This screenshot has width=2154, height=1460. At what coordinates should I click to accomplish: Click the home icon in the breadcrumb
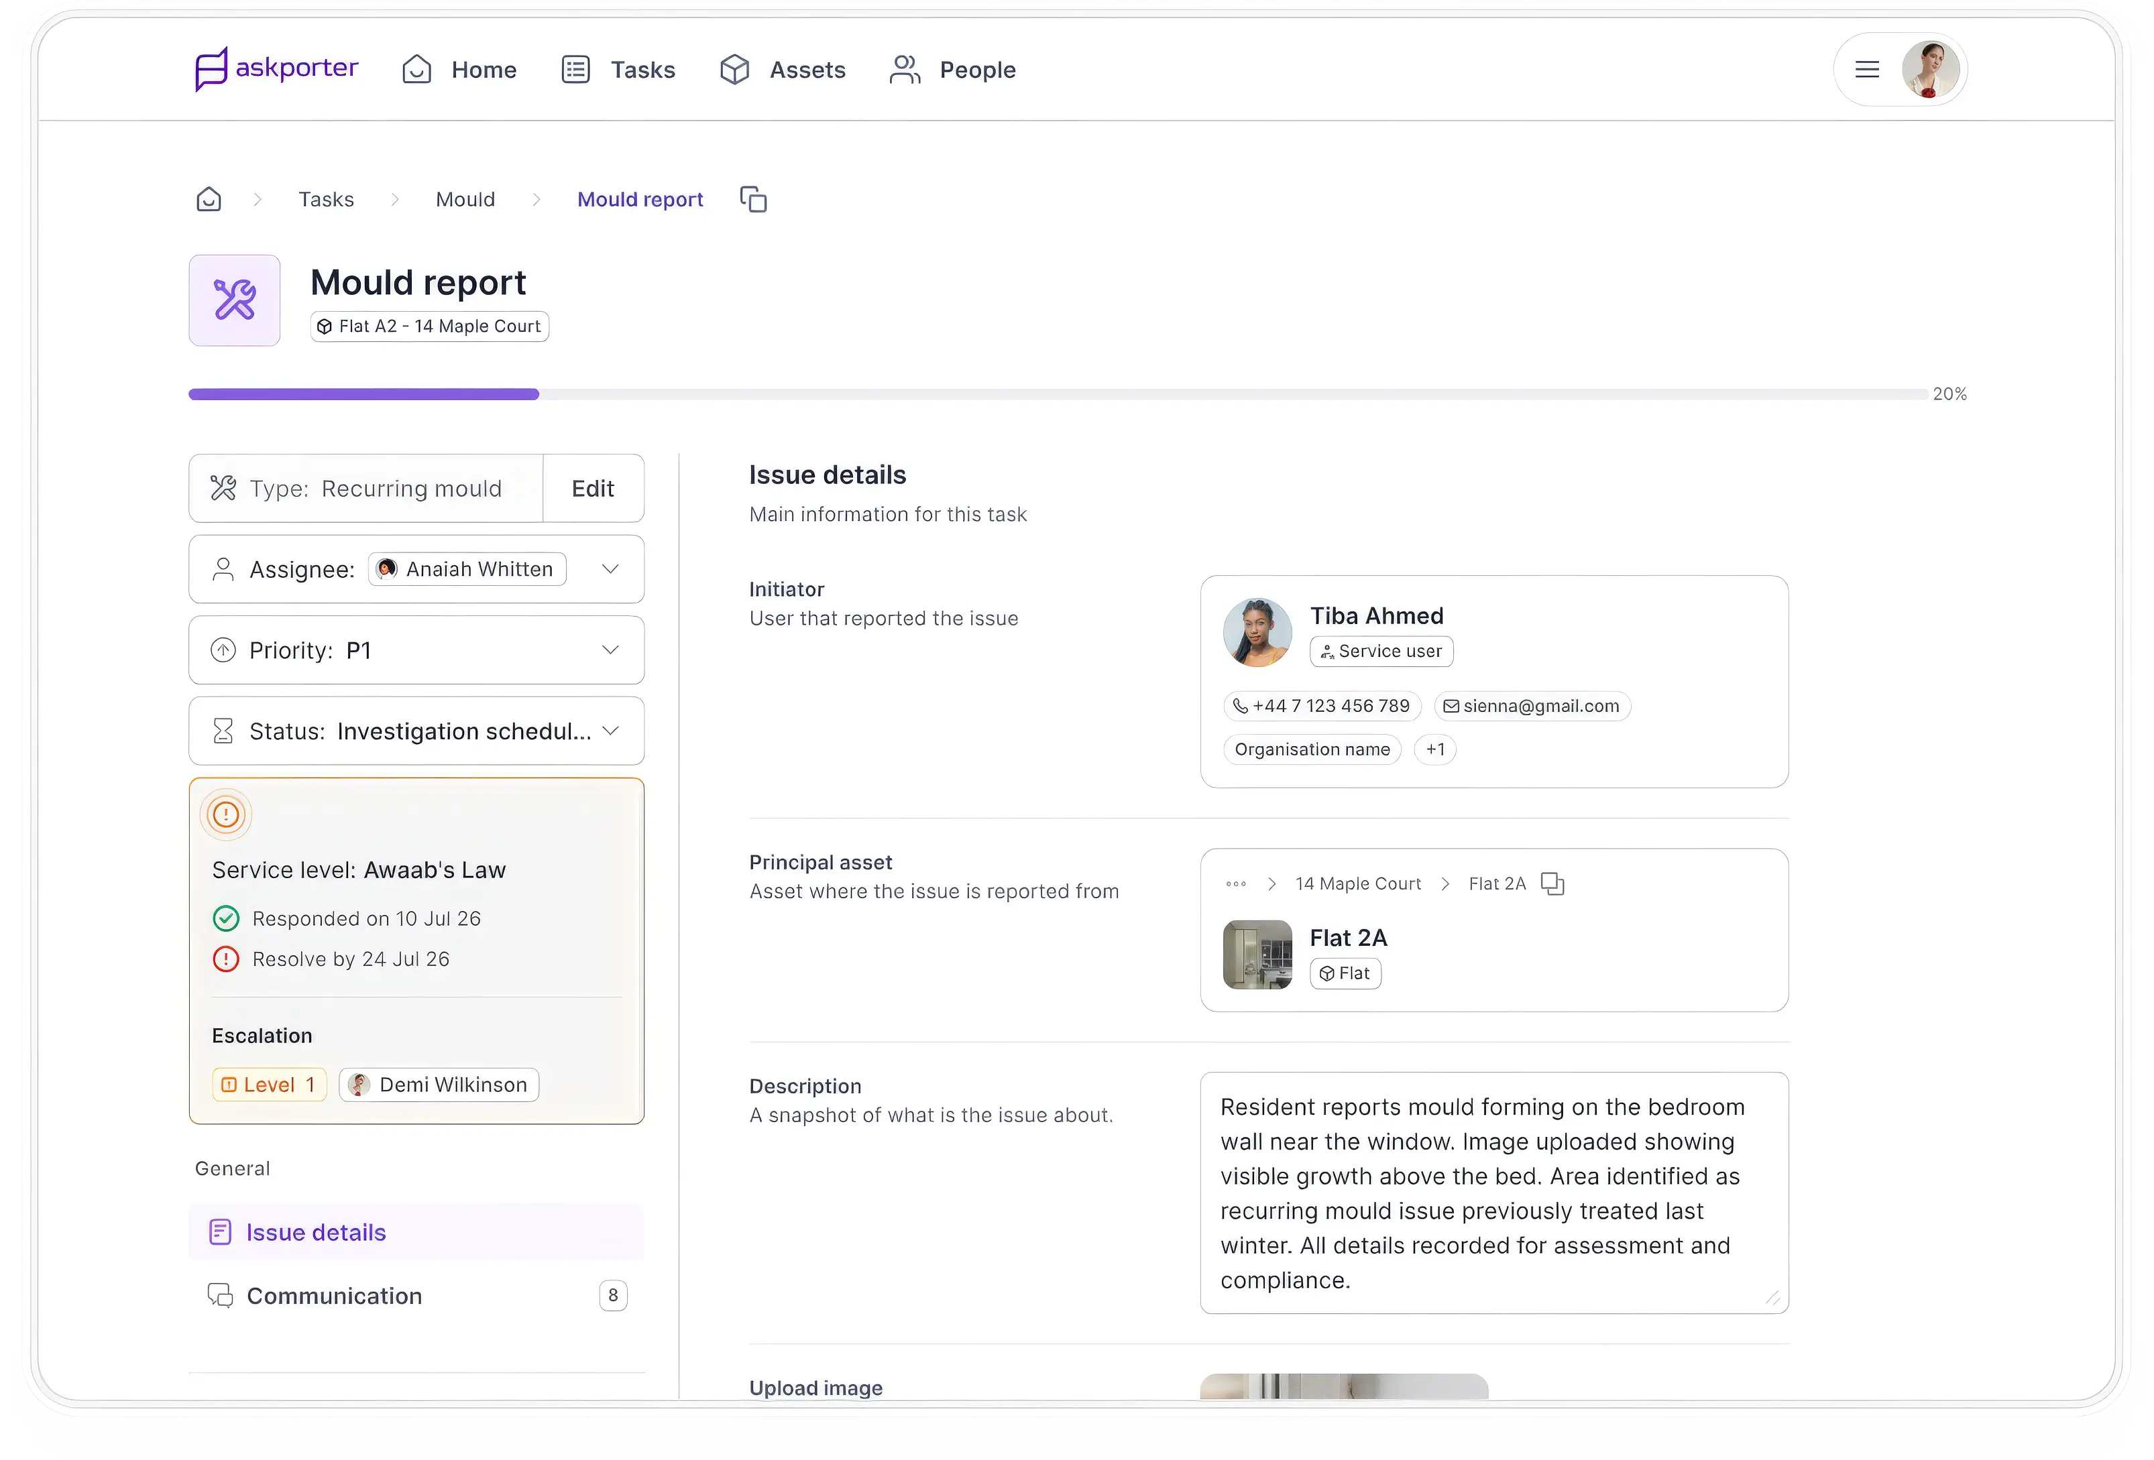(x=209, y=198)
